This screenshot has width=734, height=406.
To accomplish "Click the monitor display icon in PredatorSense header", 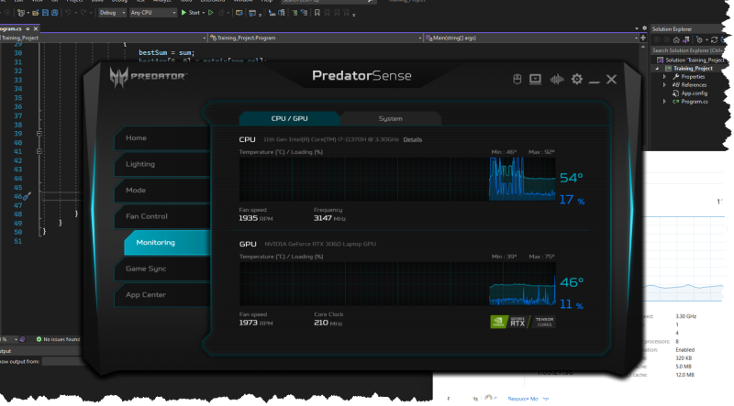I will tap(535, 80).
